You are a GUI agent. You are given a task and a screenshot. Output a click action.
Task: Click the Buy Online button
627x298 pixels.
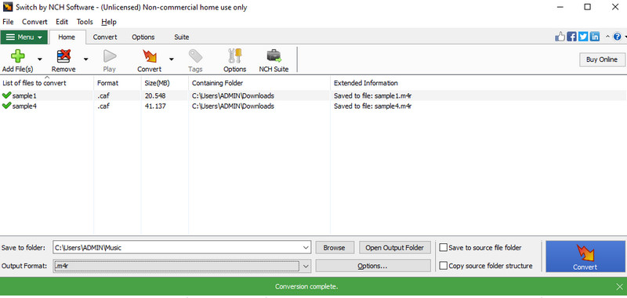pos(602,59)
